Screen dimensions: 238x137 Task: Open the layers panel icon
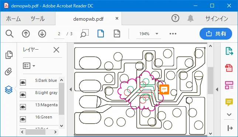click(x=8, y=90)
